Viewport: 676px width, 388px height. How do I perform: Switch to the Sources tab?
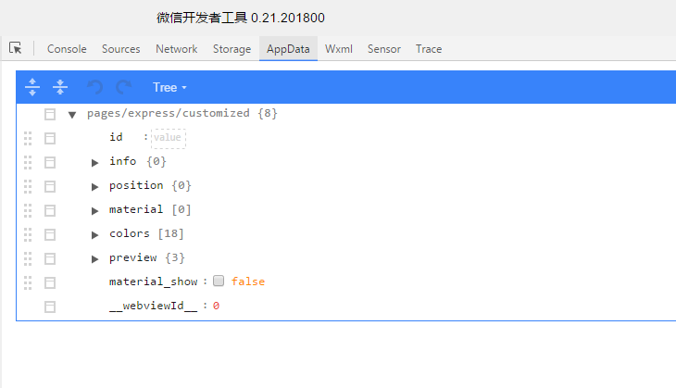click(x=120, y=49)
